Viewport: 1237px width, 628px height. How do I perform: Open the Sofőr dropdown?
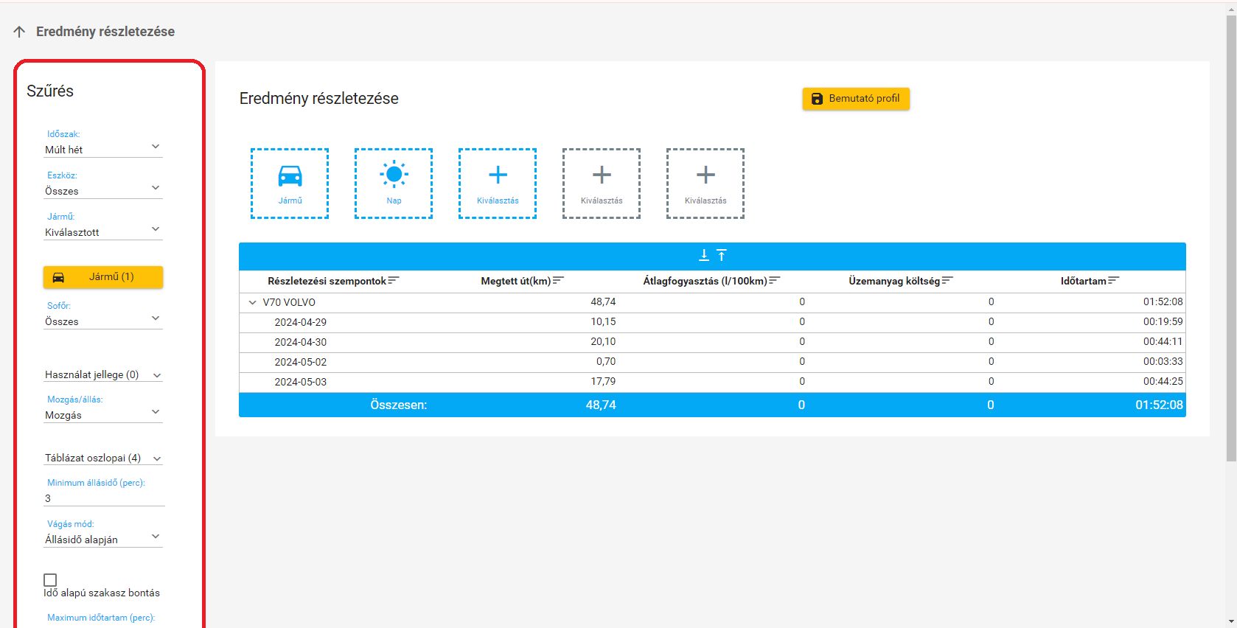tap(102, 321)
